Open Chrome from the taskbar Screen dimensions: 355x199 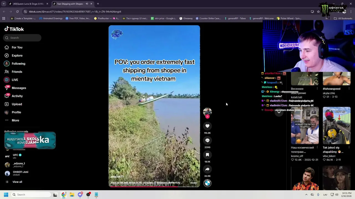point(64,195)
